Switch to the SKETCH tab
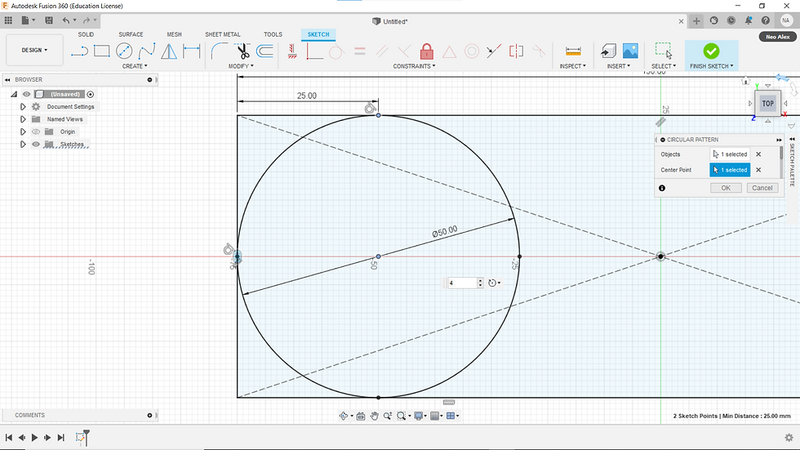 [318, 34]
